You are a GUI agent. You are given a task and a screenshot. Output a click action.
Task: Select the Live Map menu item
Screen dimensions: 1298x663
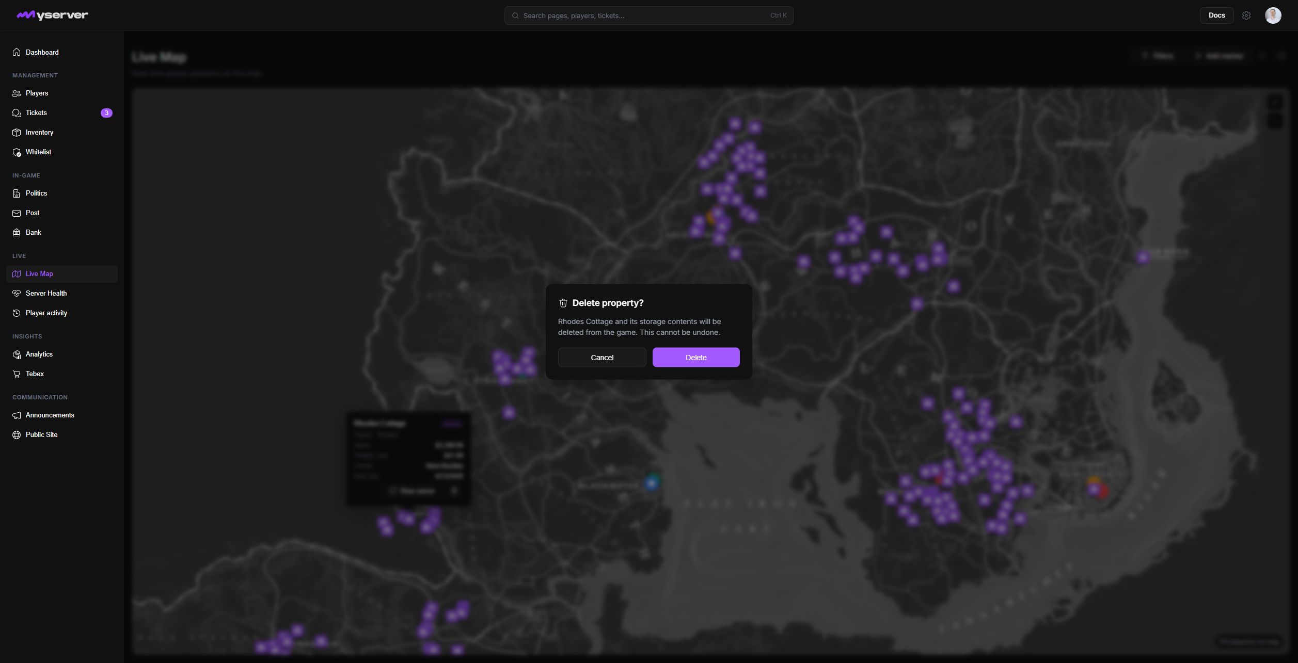tap(62, 274)
